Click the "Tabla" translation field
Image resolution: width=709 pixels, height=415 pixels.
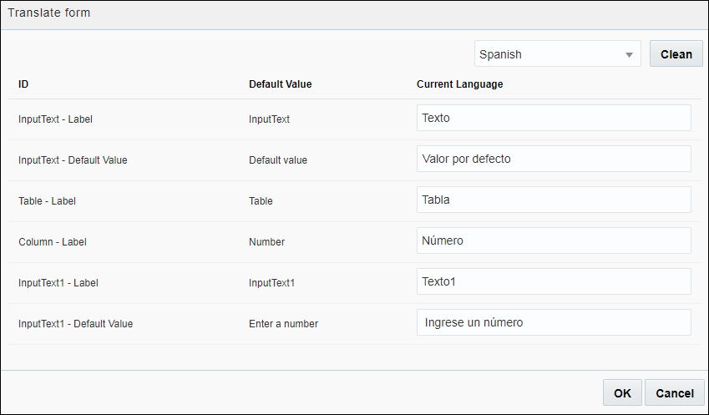(x=554, y=200)
